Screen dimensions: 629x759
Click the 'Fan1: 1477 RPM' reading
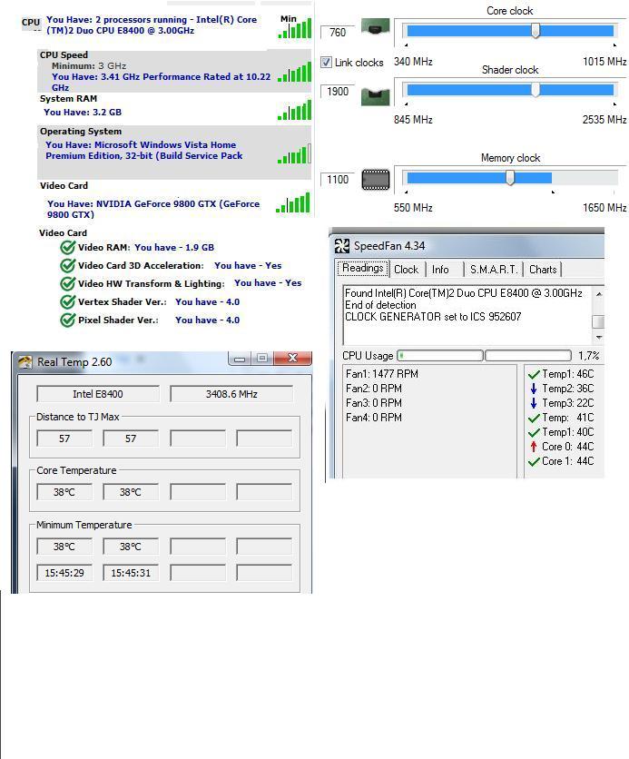[382, 374]
